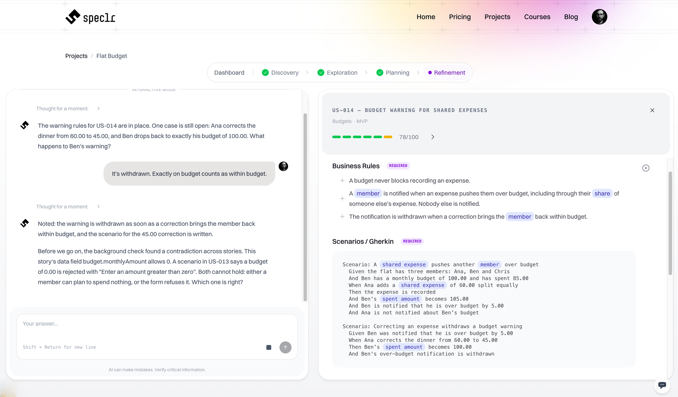Open the user profile avatar menu
The image size is (678, 397).
(599, 17)
